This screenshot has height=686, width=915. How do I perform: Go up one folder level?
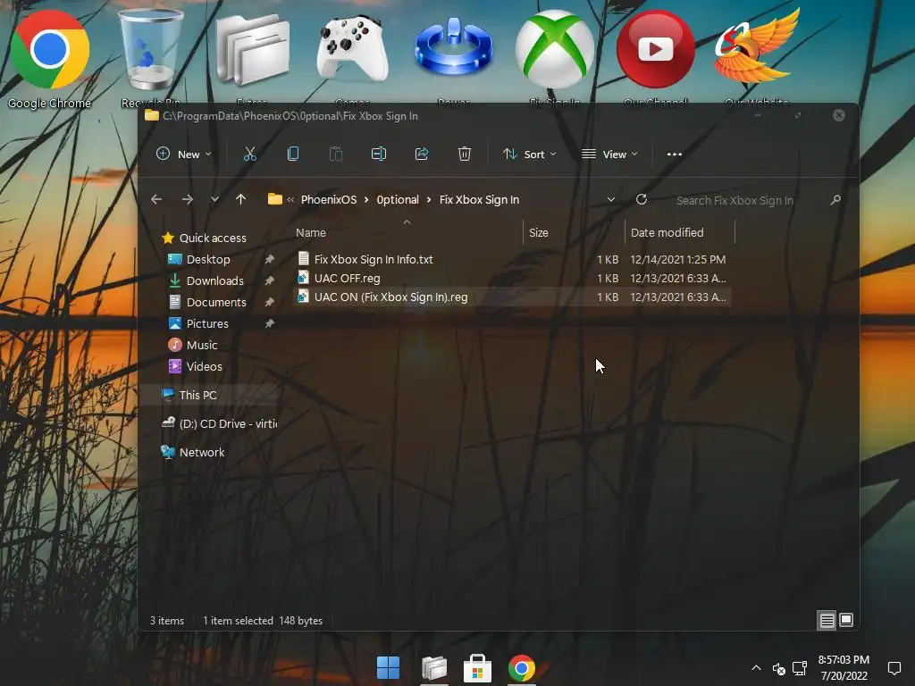tap(240, 199)
